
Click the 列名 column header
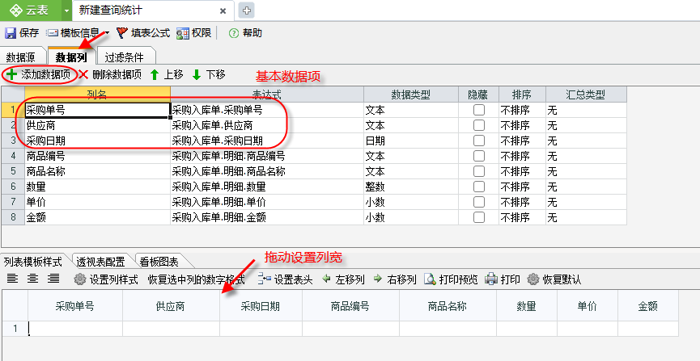tap(97, 94)
